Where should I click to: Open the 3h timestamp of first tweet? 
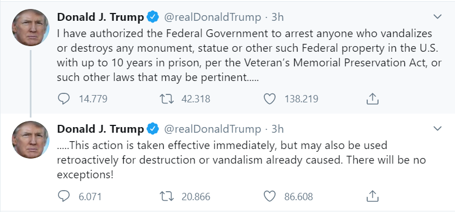[x=277, y=17]
